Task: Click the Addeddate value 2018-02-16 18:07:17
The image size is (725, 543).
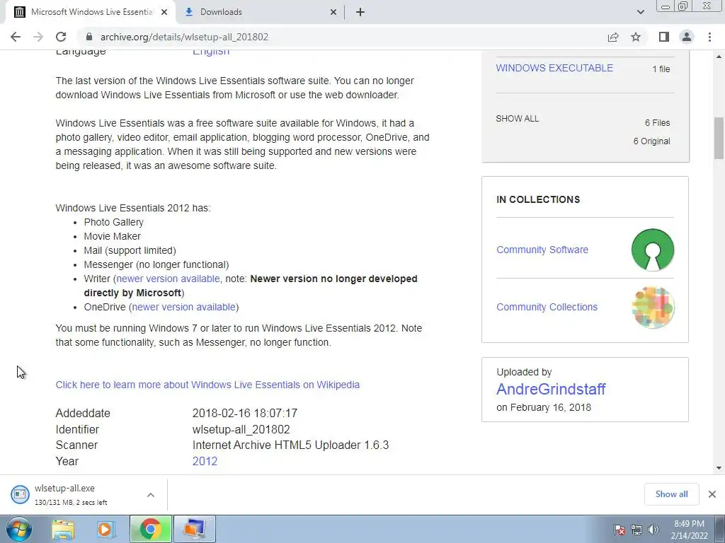Action: [x=244, y=413]
